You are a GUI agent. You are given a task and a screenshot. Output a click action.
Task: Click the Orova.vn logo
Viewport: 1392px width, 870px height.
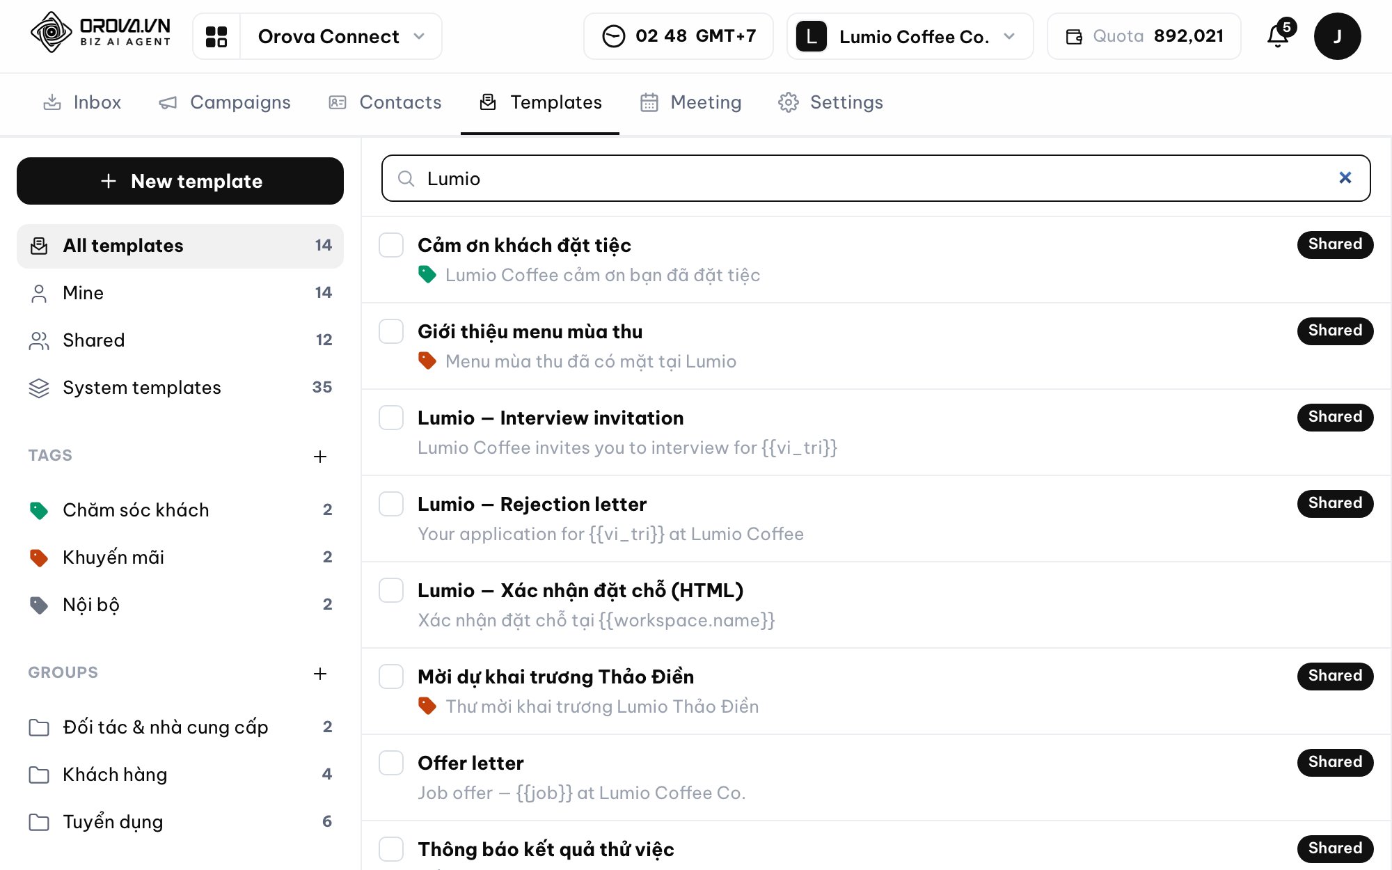pos(101,33)
